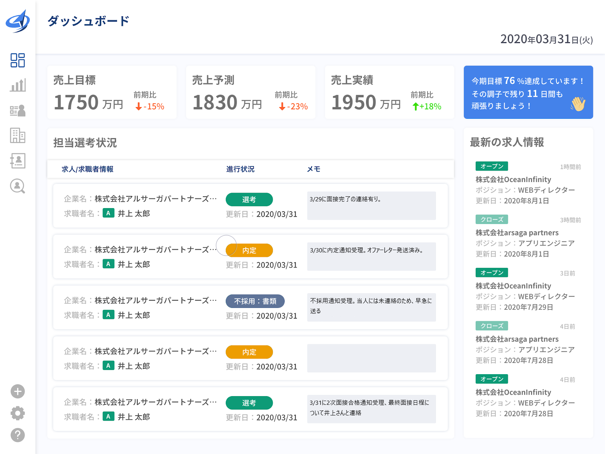The width and height of the screenshot is (605, 454).
Task: Click the red down arrow beside -15%
Action: [138, 107]
